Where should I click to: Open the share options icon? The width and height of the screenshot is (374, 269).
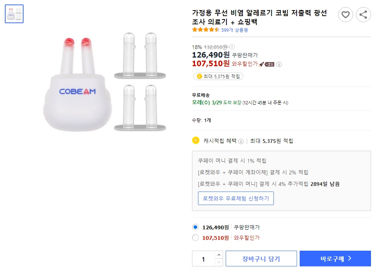(363, 15)
